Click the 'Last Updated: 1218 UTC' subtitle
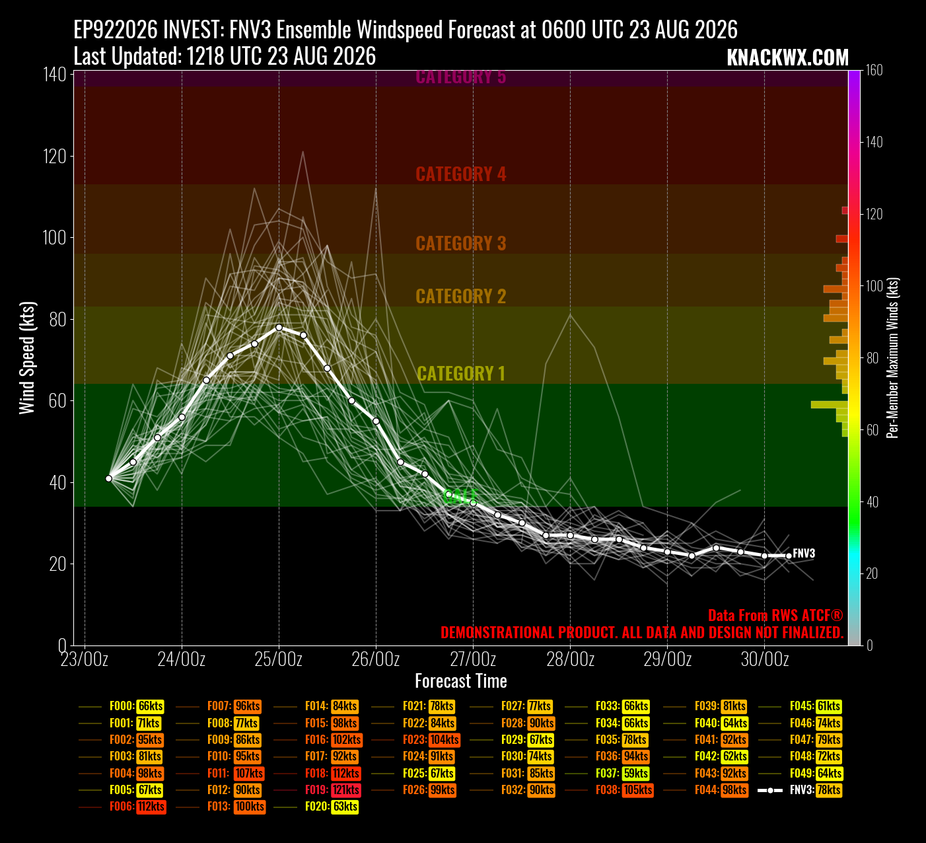The height and width of the screenshot is (843, 926). point(225,56)
